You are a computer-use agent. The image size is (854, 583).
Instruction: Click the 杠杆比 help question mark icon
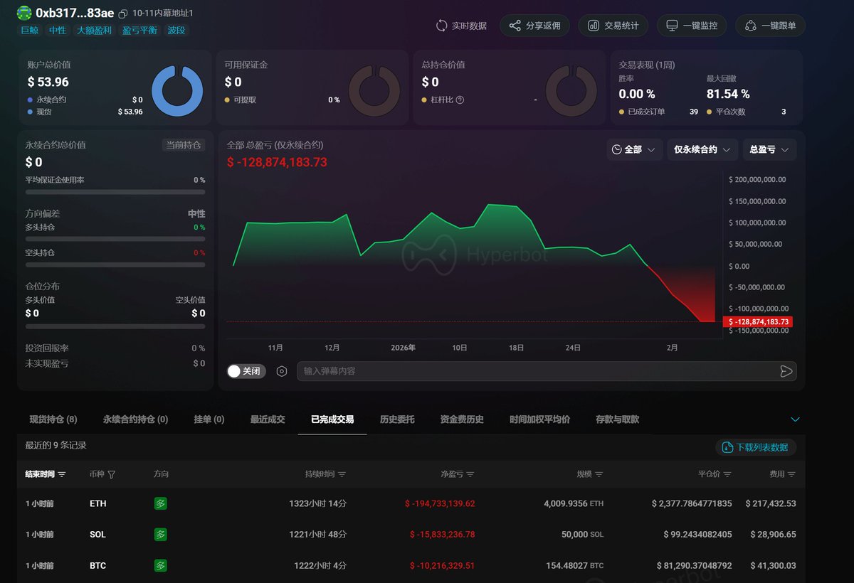pyautogui.click(x=460, y=100)
